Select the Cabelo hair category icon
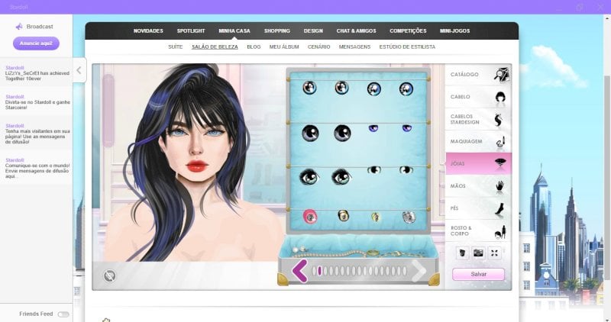The width and height of the screenshot is (611, 322). pyautogui.click(x=500, y=97)
